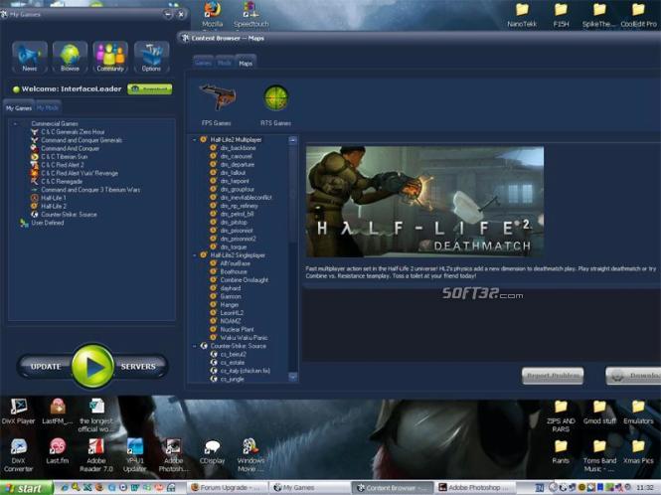Open the Last.fm desktop icon
The image size is (661, 495).
[x=57, y=451]
